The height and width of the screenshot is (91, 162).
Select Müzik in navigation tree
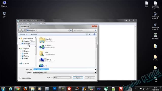tap(25, 53)
